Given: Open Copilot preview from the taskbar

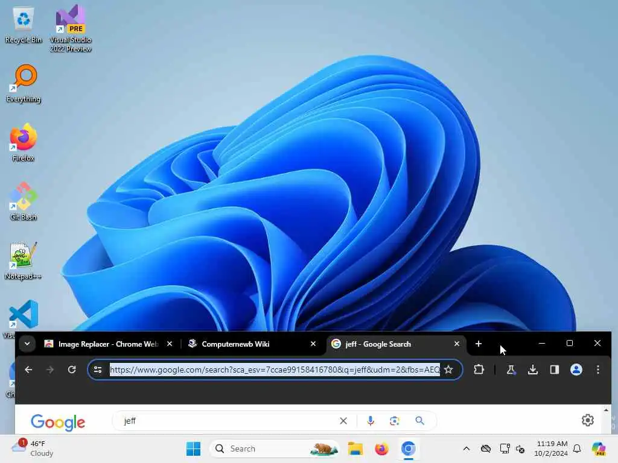Looking at the screenshot, I should coord(598,449).
